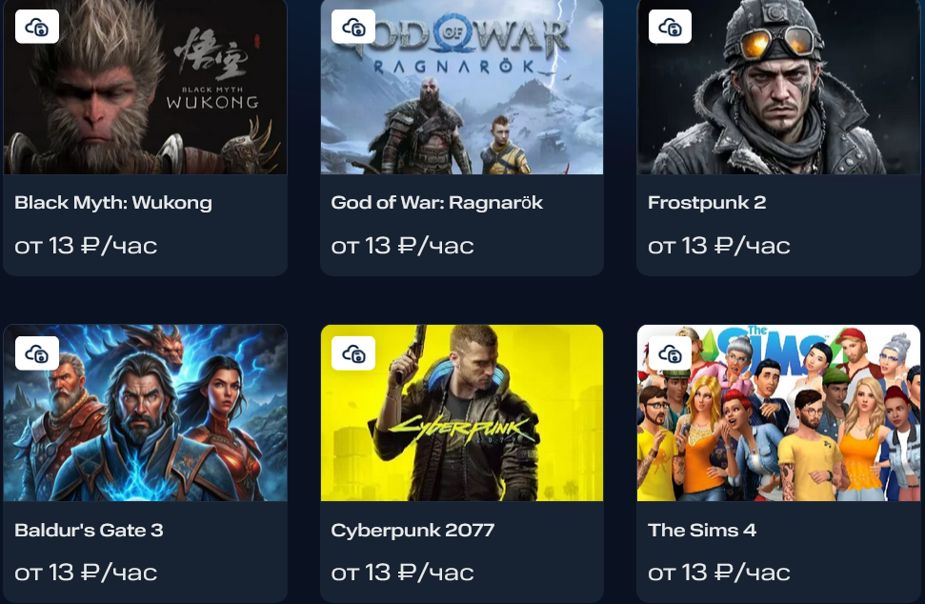
Task: Click the Baldur's Gate 3 title text
Action: (x=89, y=530)
